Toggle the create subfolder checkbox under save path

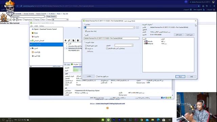(86, 31)
